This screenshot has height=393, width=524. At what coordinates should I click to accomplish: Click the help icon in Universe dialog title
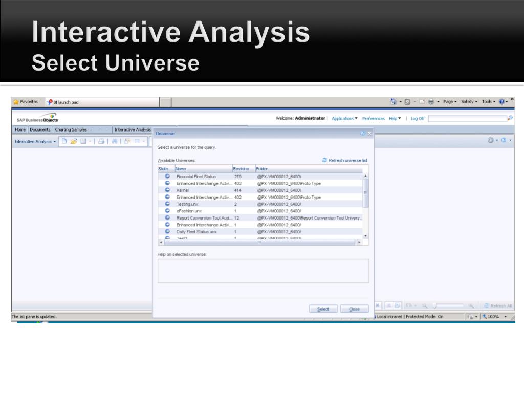tap(363, 134)
